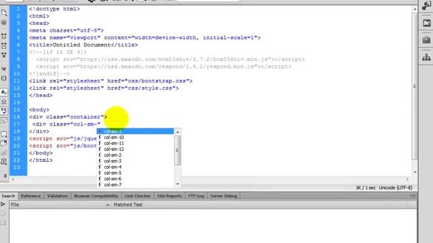433x243 pixels.
Task: Click the Expand All icon
Action: click(x=4, y=55)
